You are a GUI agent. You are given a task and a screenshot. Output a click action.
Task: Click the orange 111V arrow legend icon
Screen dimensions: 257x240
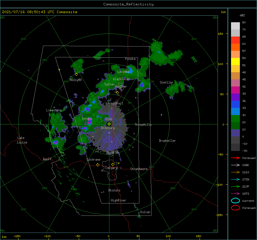click(235, 172)
